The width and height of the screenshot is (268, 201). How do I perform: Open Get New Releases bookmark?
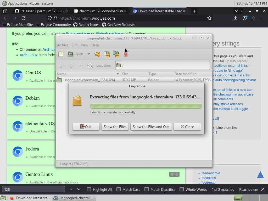pyautogui.click(x=119, y=25)
